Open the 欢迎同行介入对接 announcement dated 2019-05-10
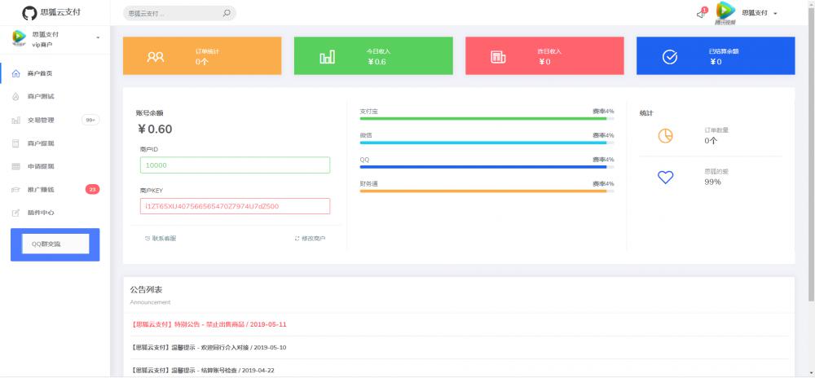Image resolution: width=815 pixels, height=378 pixels. (x=209, y=347)
